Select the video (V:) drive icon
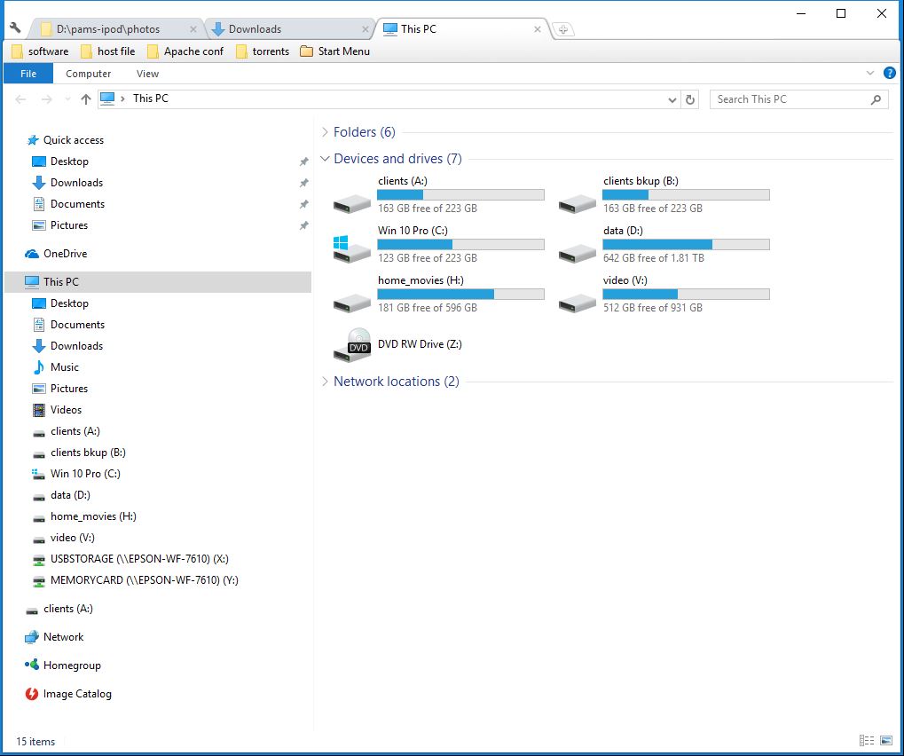 [x=578, y=303]
